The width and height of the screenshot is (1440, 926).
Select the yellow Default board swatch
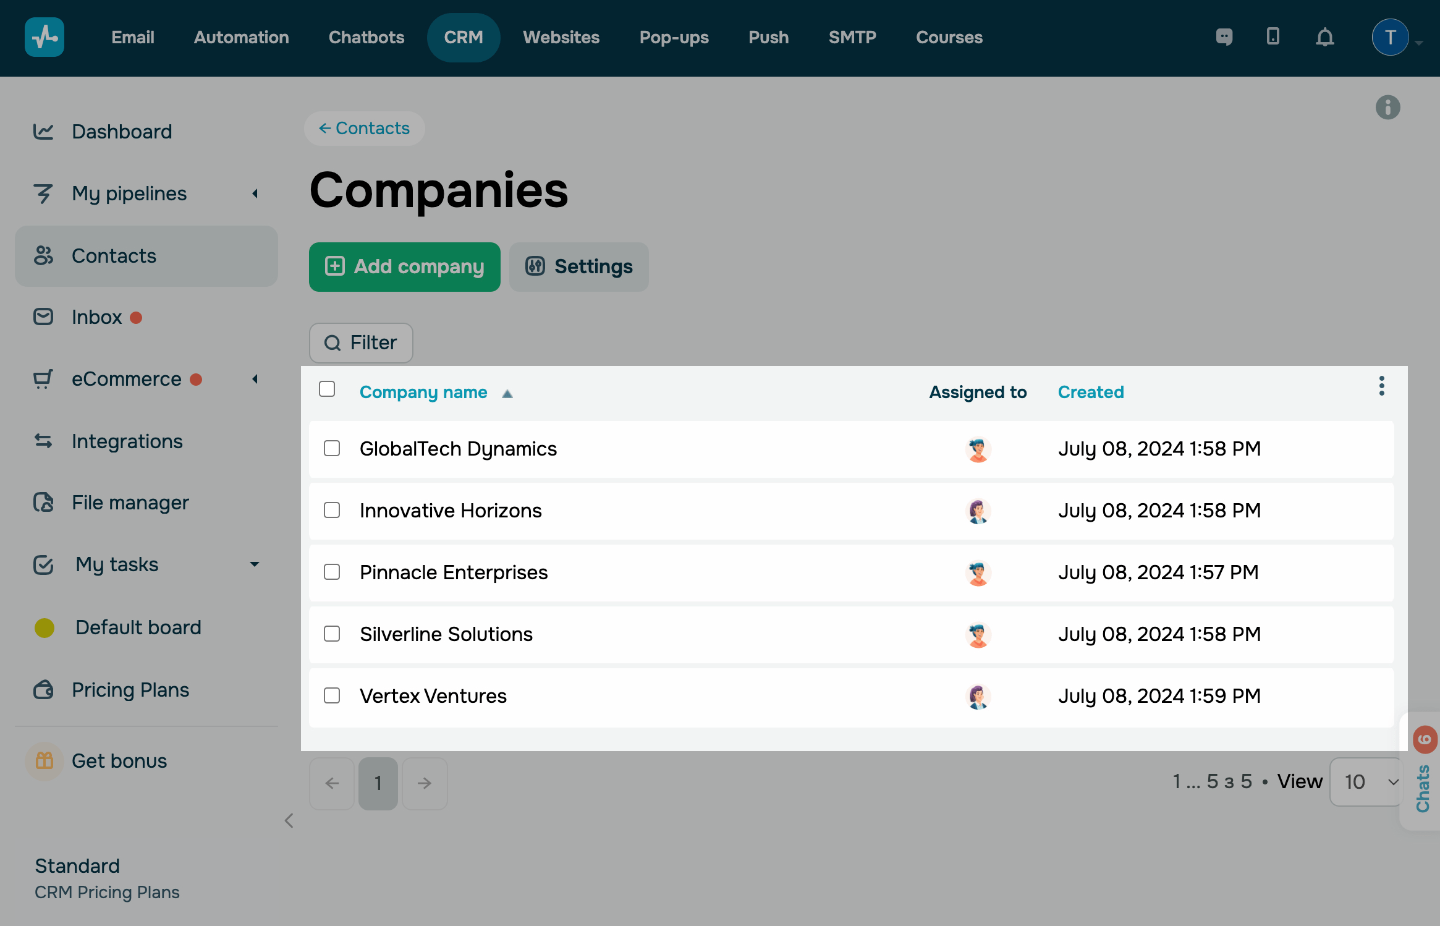(44, 627)
